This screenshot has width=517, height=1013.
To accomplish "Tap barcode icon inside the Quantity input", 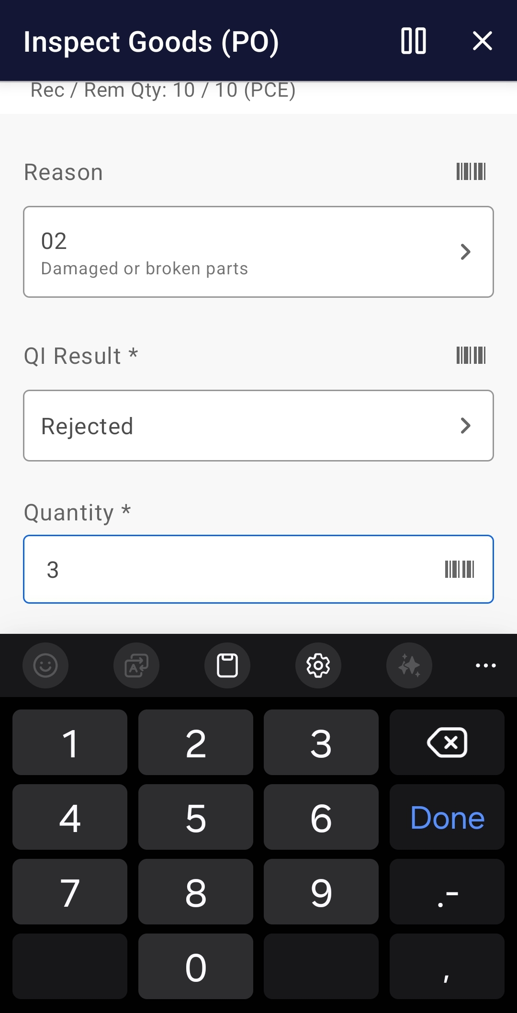I will [460, 569].
